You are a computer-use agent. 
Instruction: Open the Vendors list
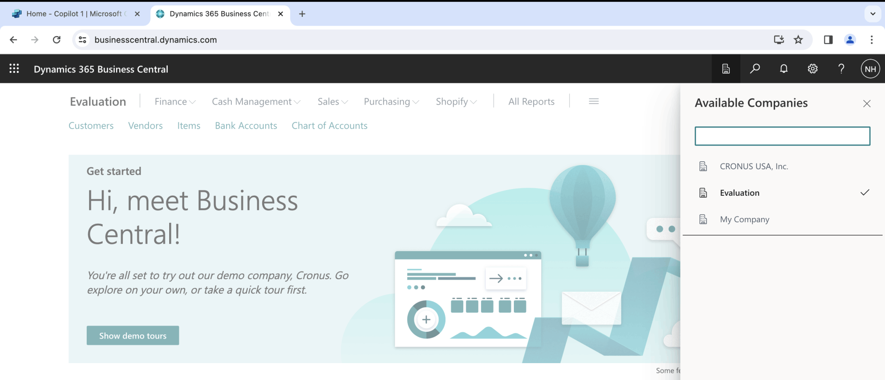pyautogui.click(x=146, y=125)
